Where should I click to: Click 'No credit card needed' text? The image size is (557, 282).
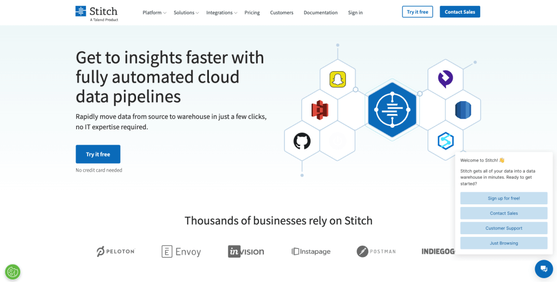tap(99, 170)
